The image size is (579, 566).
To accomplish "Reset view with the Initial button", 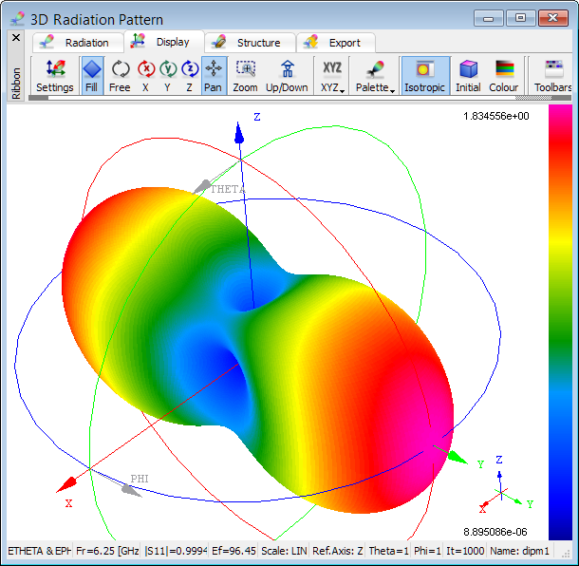I will [468, 75].
